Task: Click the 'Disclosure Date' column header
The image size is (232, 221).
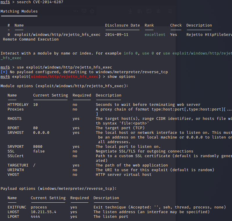Action: point(122,25)
